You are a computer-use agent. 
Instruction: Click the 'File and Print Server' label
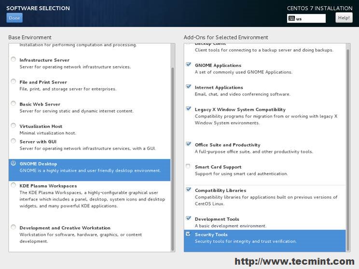pos(43,82)
